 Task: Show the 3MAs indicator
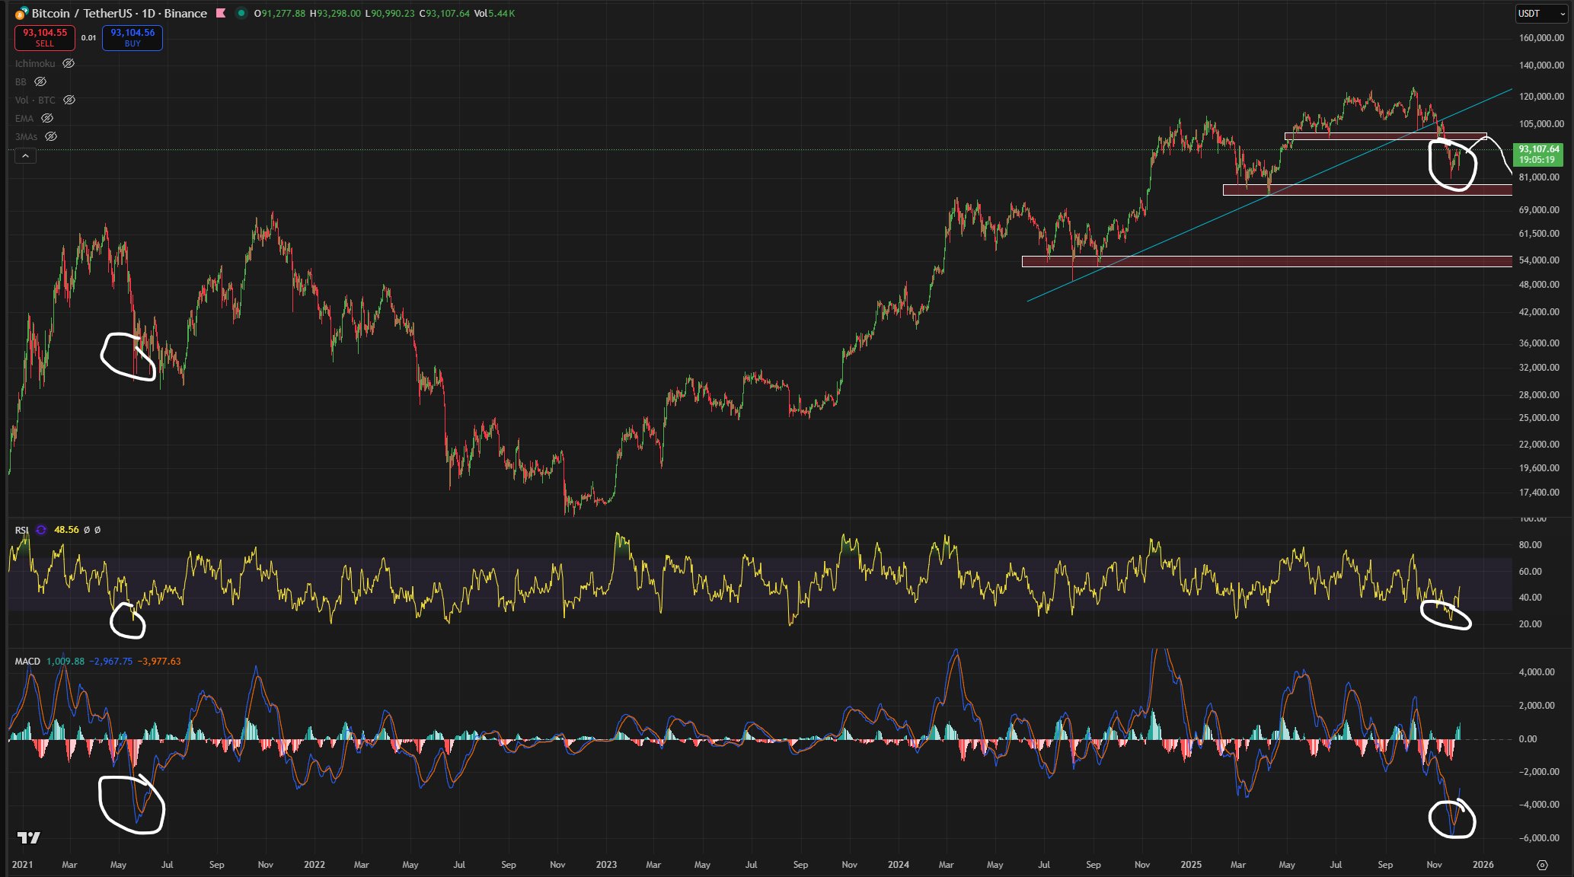click(x=51, y=136)
